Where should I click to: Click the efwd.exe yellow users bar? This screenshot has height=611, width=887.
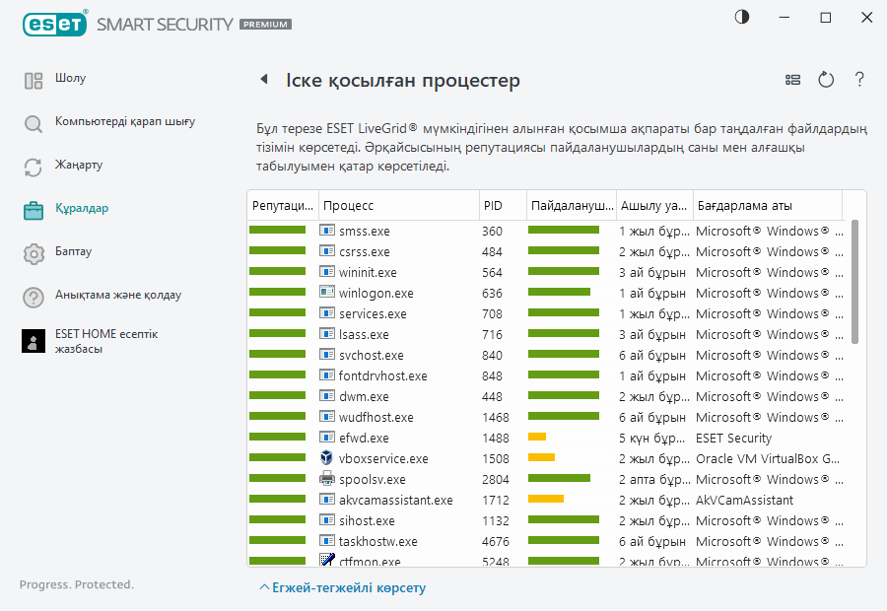(x=537, y=438)
